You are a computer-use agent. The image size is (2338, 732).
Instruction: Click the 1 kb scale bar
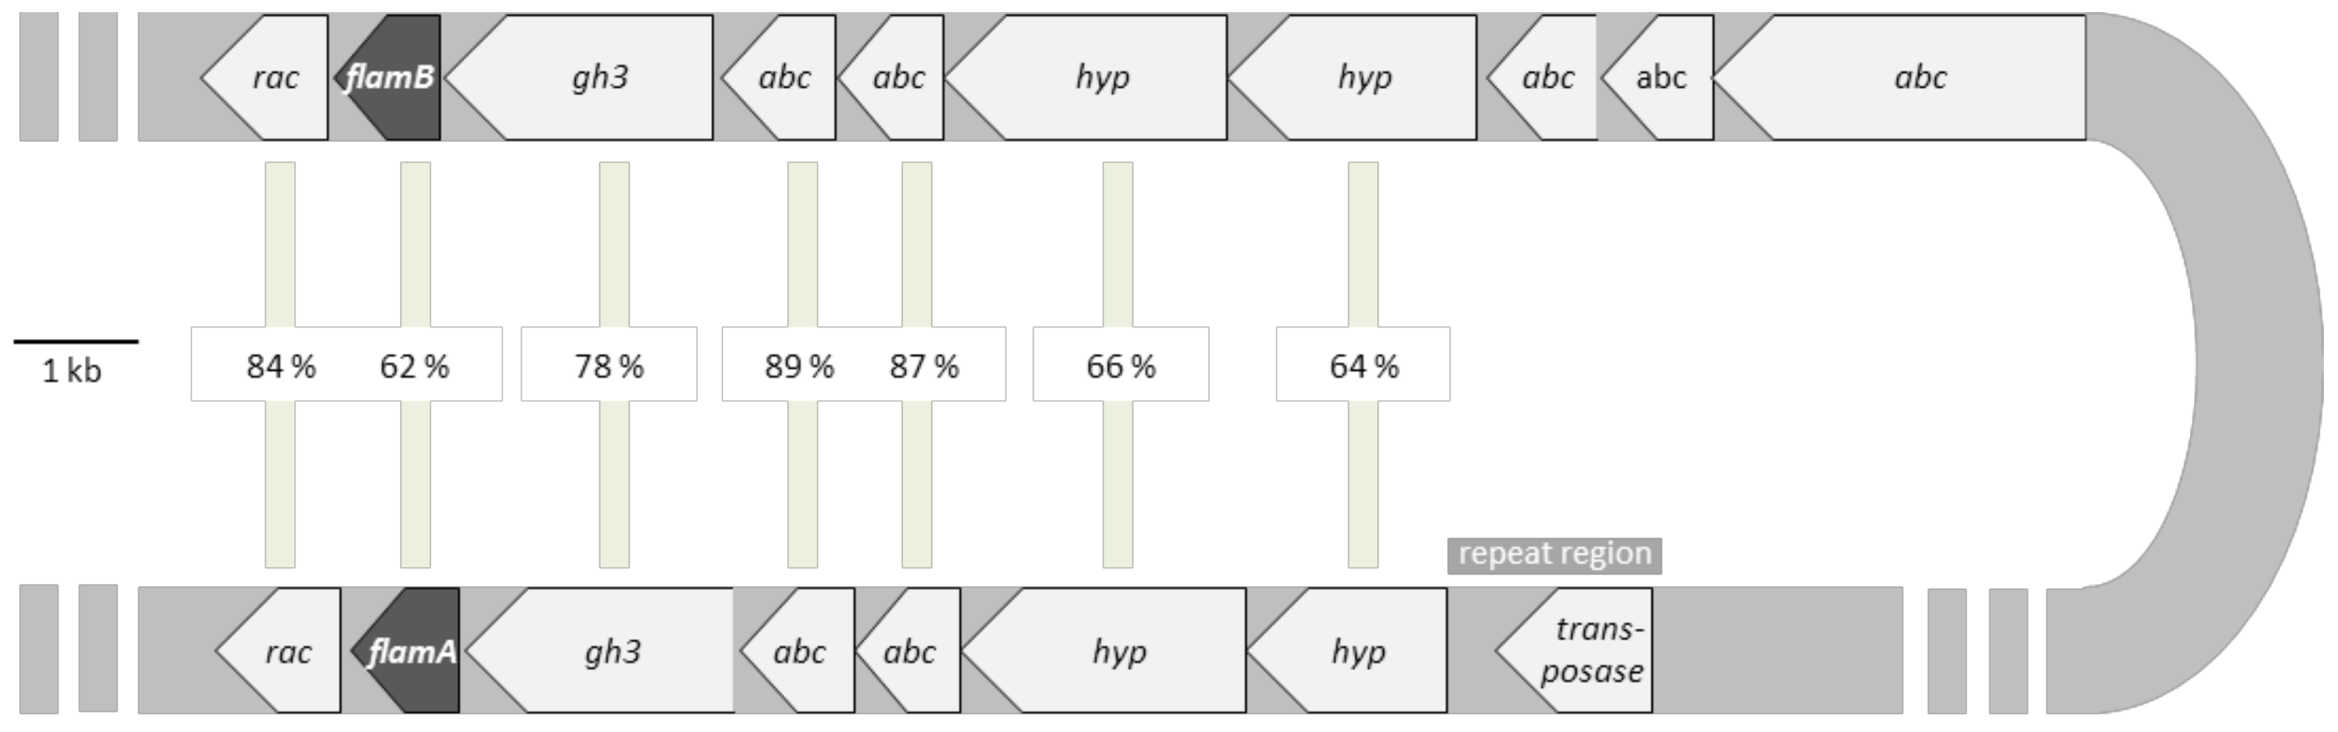click(x=75, y=342)
